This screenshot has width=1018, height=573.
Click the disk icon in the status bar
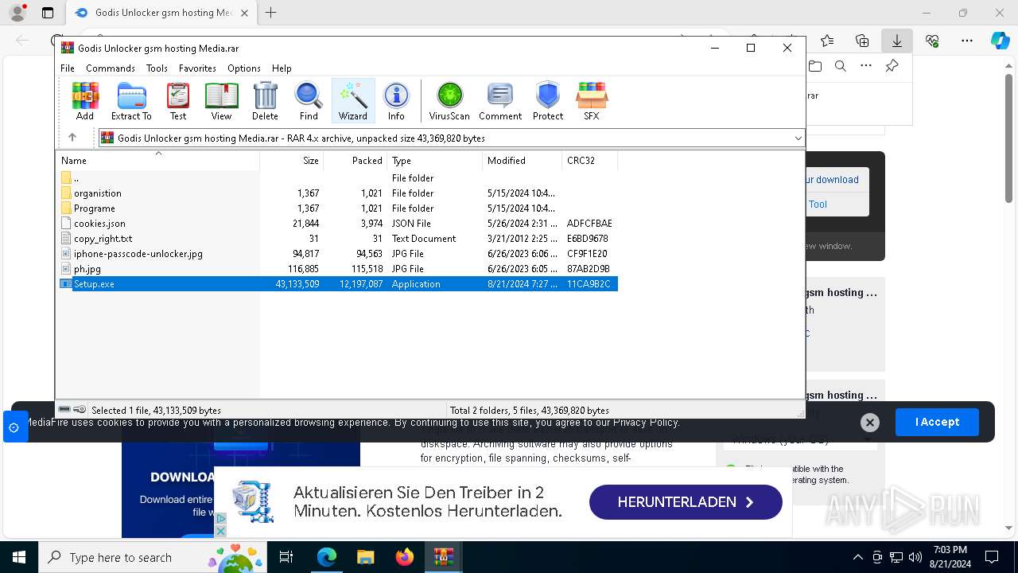(65, 410)
